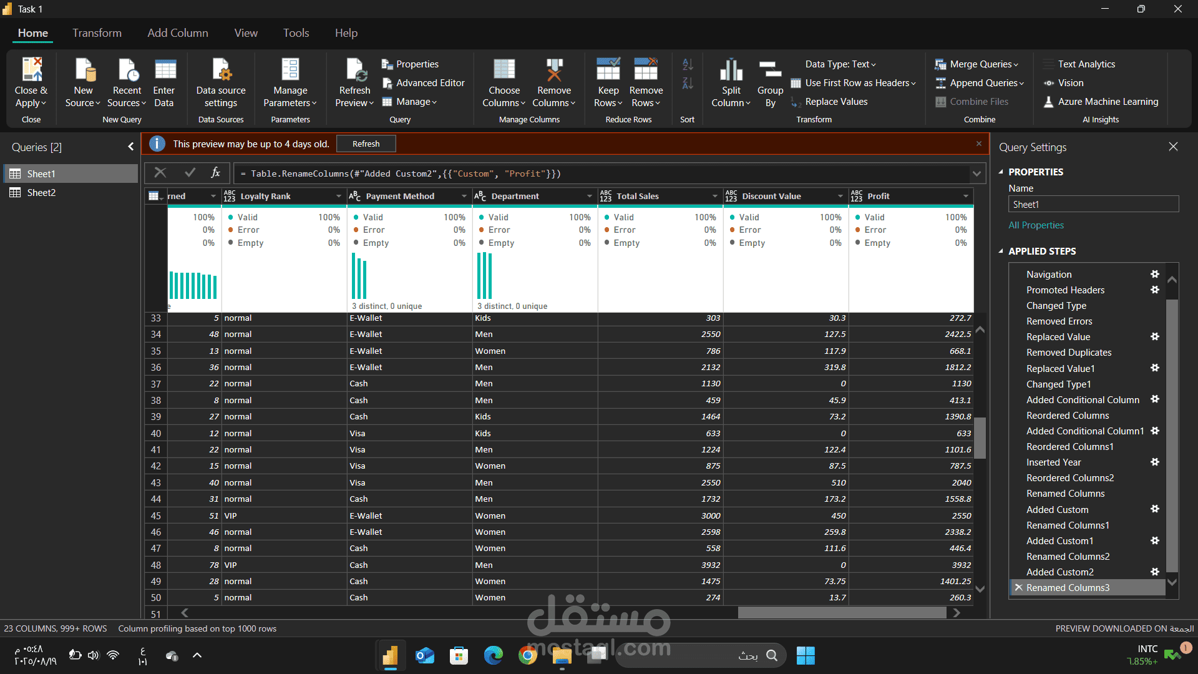Viewport: 1198px width, 674px height.
Task: Expand the formula bar
Action: tap(976, 173)
